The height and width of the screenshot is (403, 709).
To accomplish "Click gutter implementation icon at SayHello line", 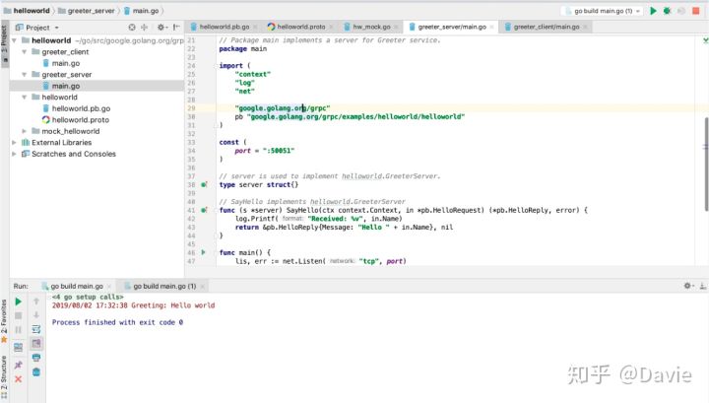I will [204, 210].
